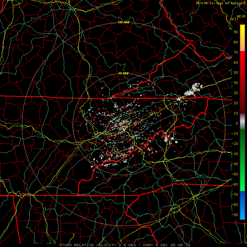Click the 30 label on the velocity scale

pyautogui.click(x=236, y=93)
